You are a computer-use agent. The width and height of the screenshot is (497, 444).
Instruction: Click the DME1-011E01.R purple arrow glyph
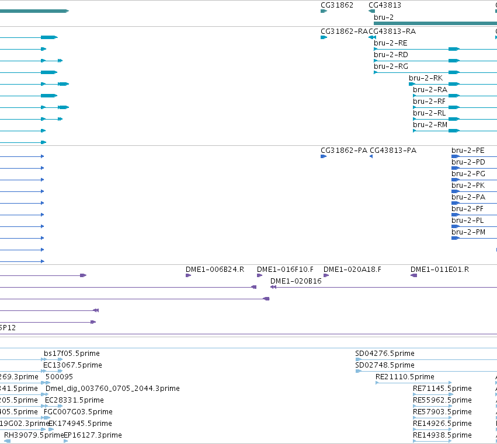(x=413, y=275)
